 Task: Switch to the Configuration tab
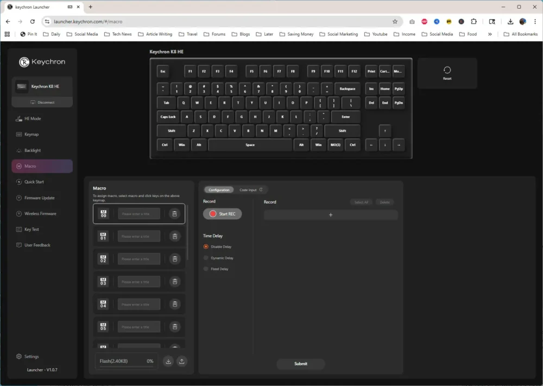coord(219,189)
